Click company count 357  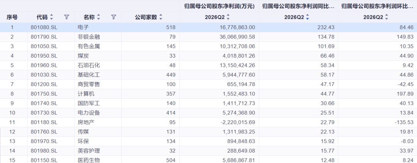click(x=171, y=94)
